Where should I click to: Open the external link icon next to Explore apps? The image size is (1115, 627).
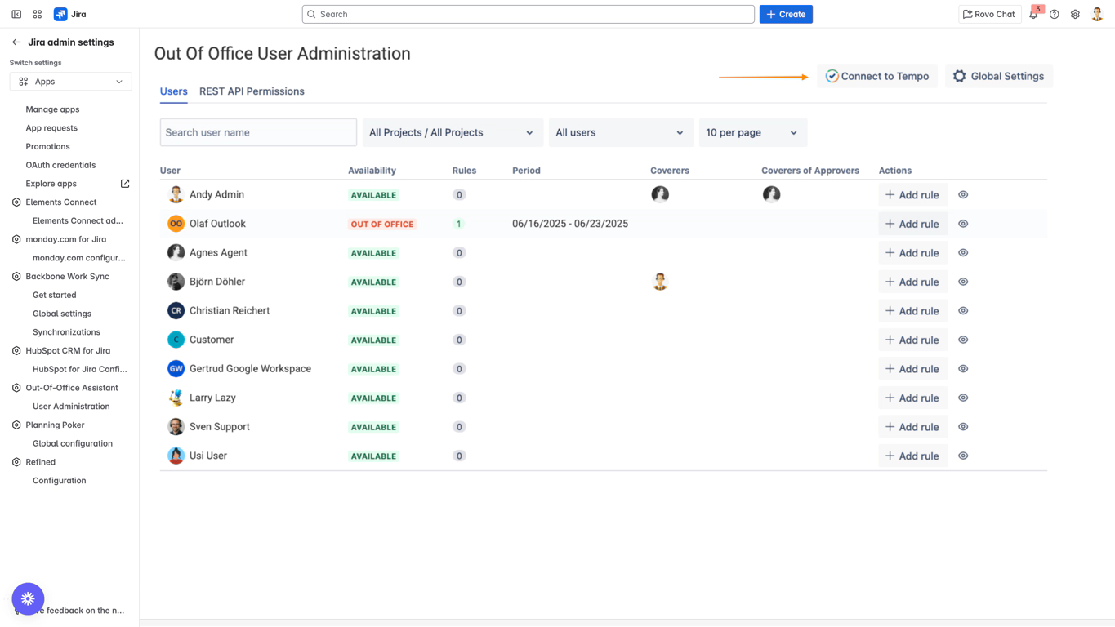coord(125,184)
